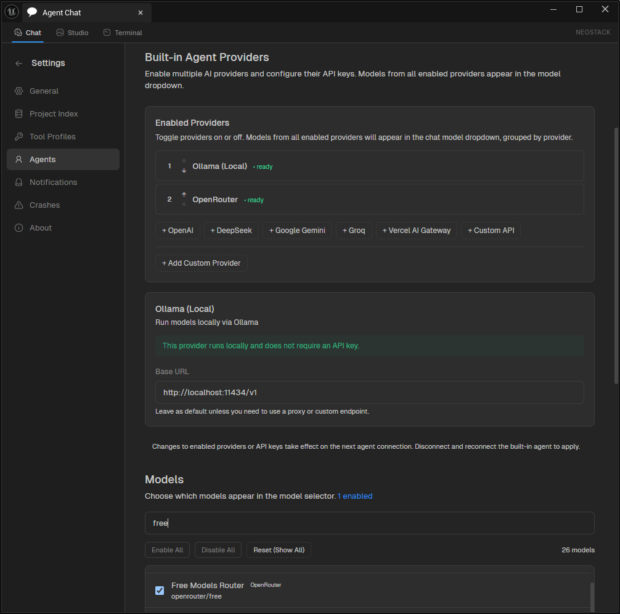Add the Google Gemini provider
The width and height of the screenshot is (620, 614).
pos(297,231)
